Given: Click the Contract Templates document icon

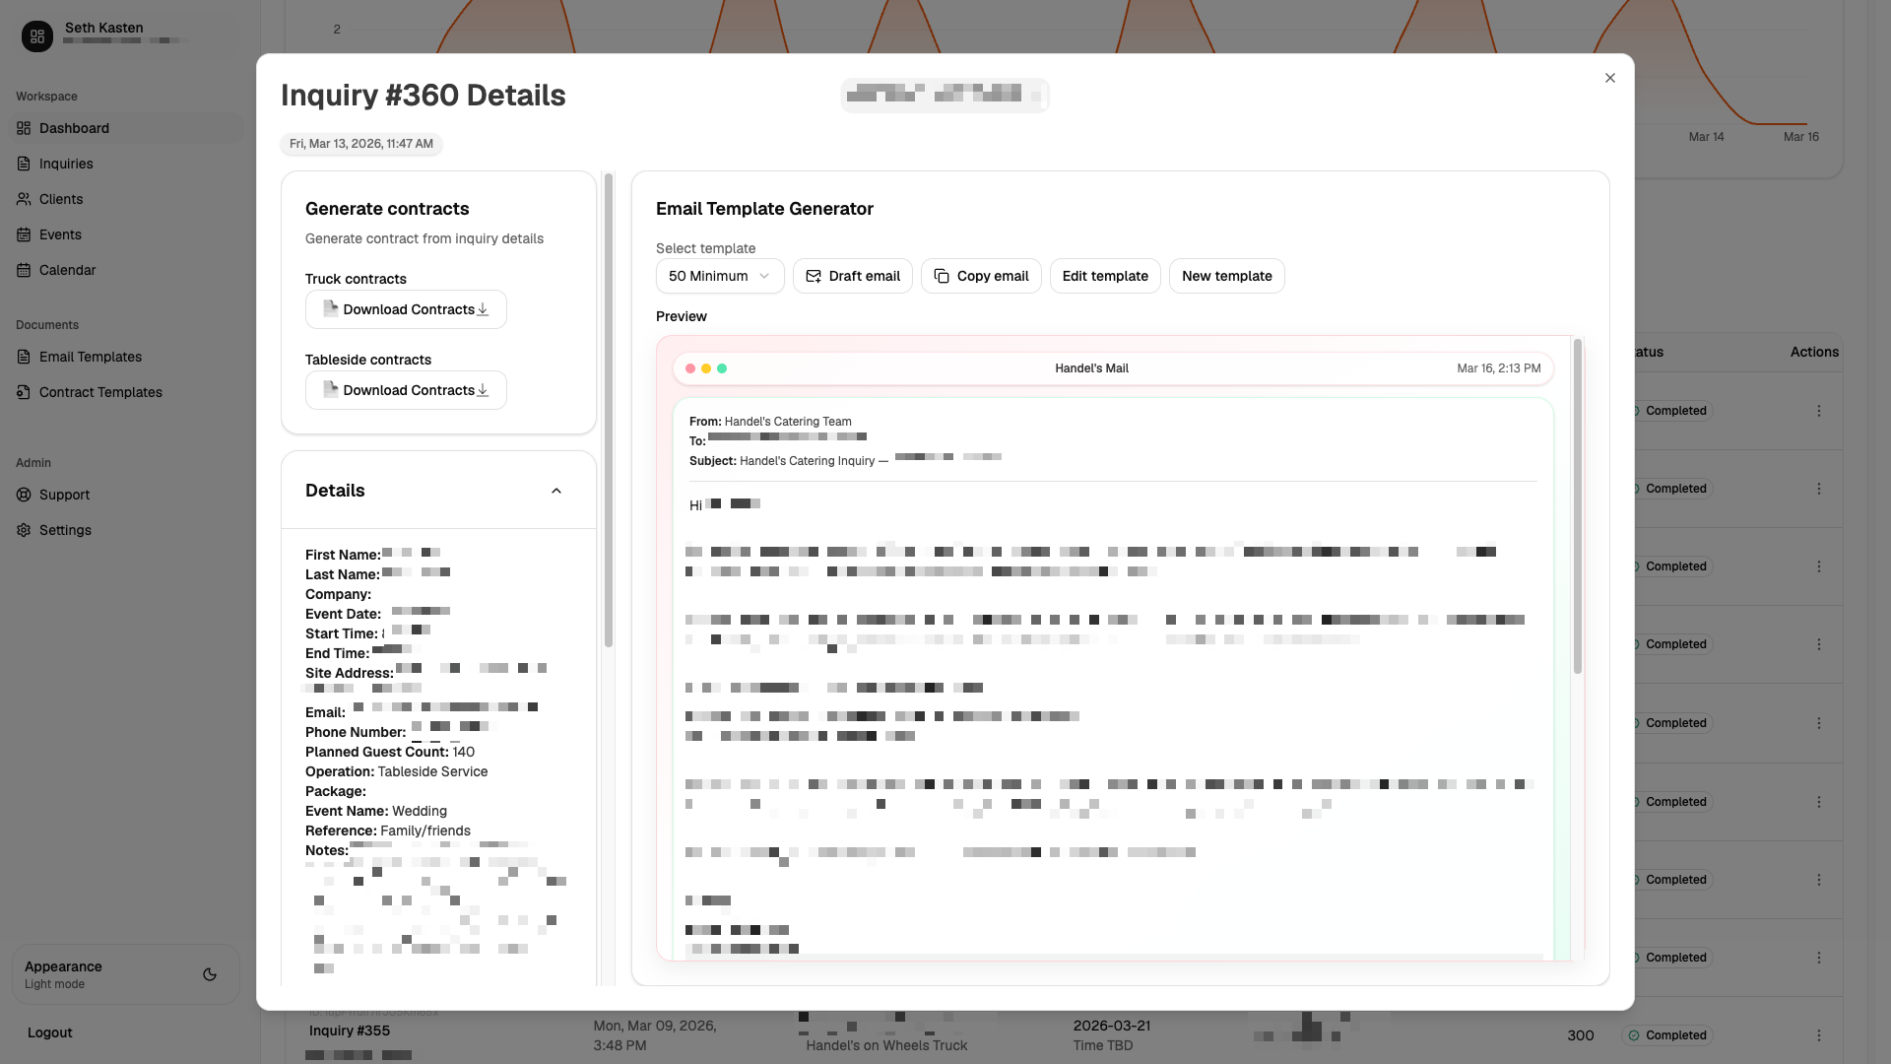Looking at the screenshot, I should [x=24, y=392].
